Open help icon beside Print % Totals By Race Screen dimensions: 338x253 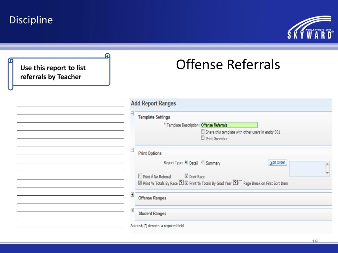tap(181, 183)
